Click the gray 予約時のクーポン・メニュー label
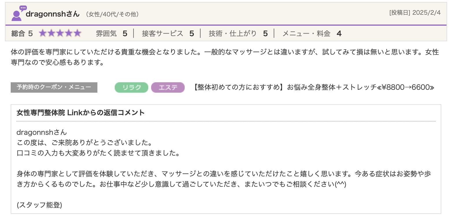 tap(54, 87)
